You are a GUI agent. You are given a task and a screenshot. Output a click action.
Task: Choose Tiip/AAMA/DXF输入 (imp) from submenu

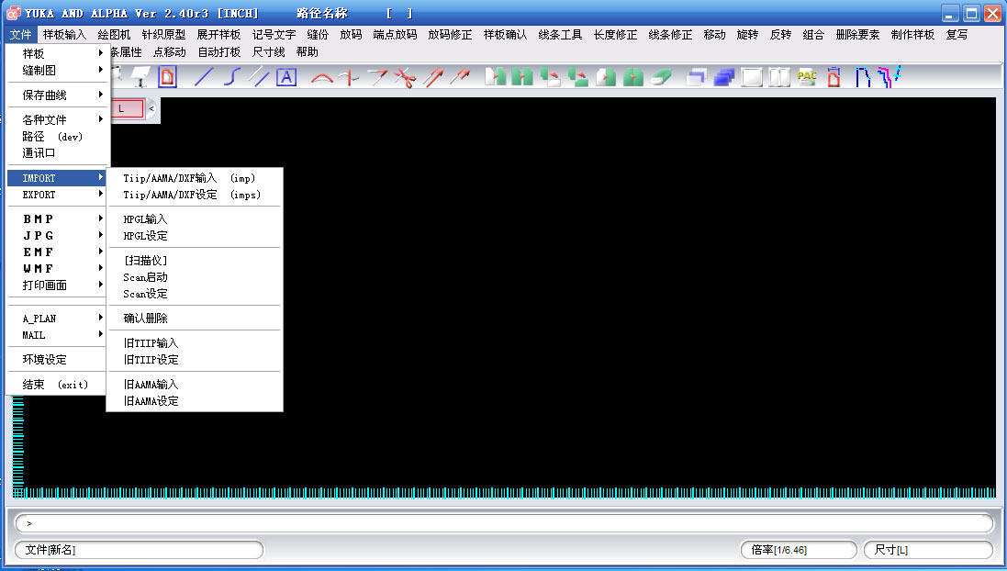195,178
